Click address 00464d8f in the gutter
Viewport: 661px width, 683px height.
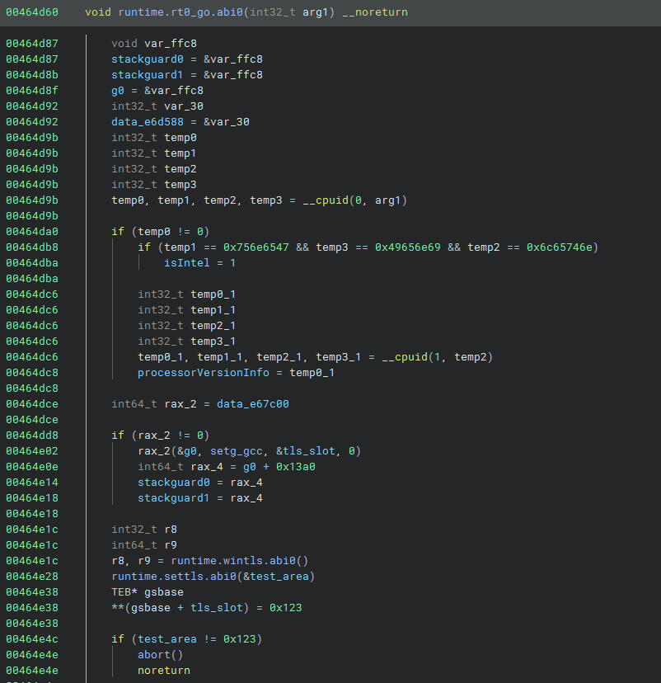pyautogui.click(x=32, y=91)
